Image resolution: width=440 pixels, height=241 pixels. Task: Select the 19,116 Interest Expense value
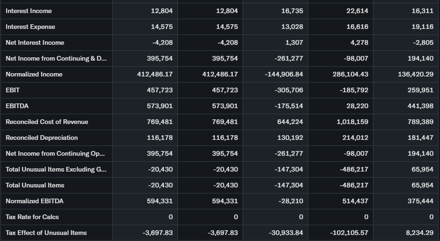[422, 27]
